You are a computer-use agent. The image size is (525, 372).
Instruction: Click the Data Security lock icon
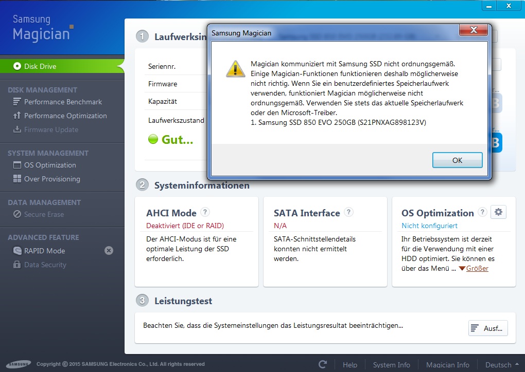[17, 265]
